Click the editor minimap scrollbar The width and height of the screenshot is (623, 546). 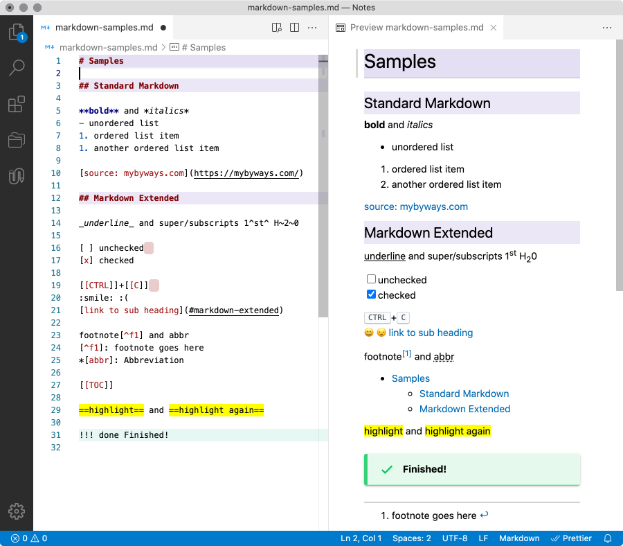tap(323, 186)
